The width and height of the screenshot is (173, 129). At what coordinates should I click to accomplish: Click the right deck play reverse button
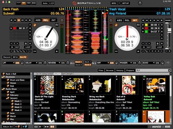pyautogui.click(x=151, y=20)
